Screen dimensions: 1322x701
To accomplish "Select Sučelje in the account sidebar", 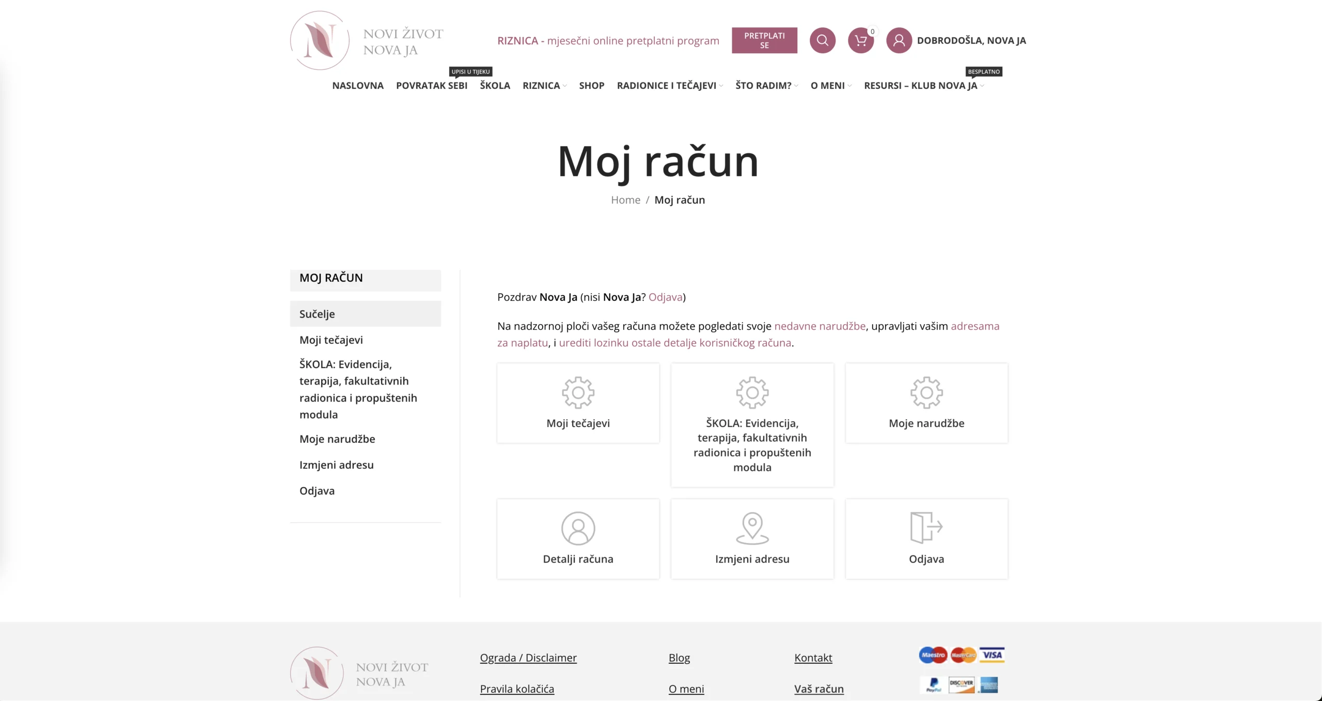I will 317,313.
